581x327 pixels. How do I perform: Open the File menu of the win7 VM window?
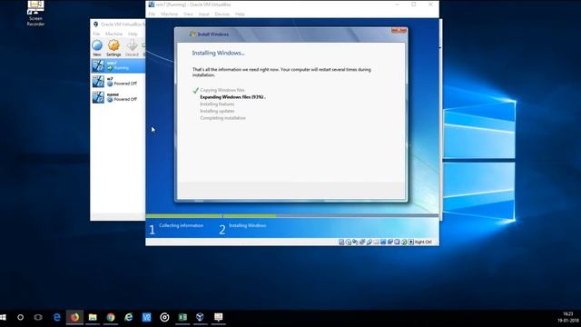(x=152, y=15)
